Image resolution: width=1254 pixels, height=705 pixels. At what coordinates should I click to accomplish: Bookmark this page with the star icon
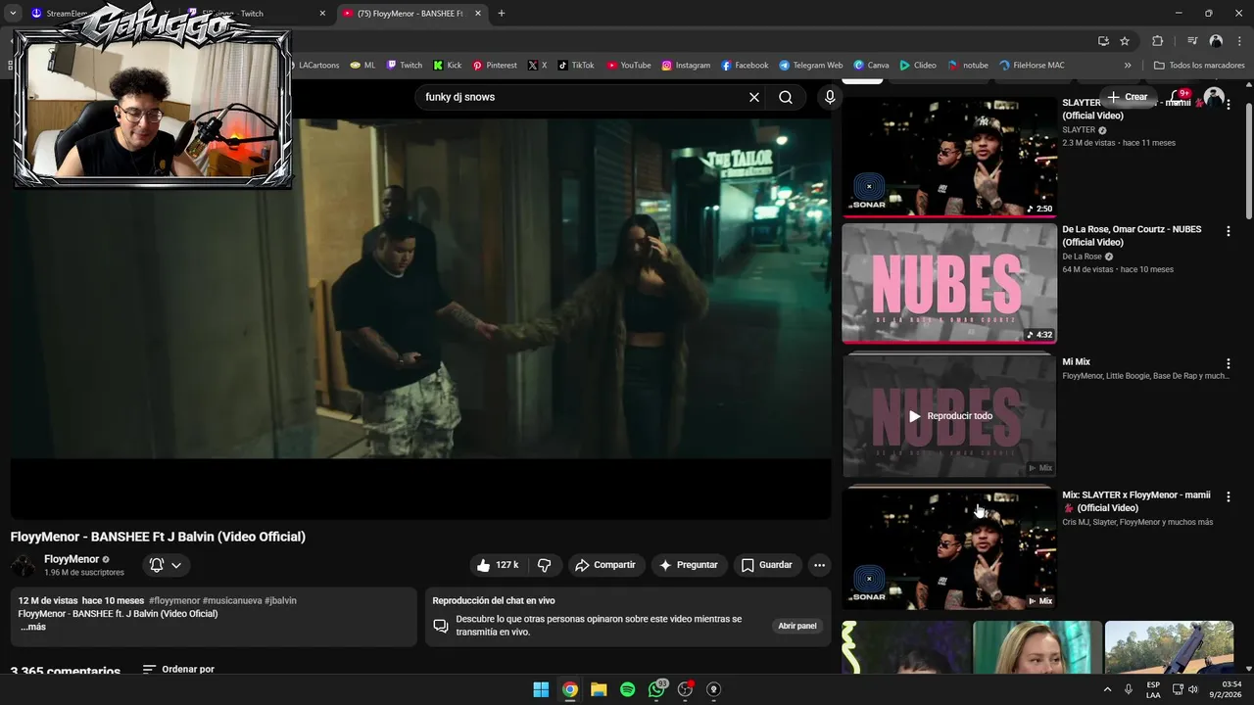(x=1125, y=41)
